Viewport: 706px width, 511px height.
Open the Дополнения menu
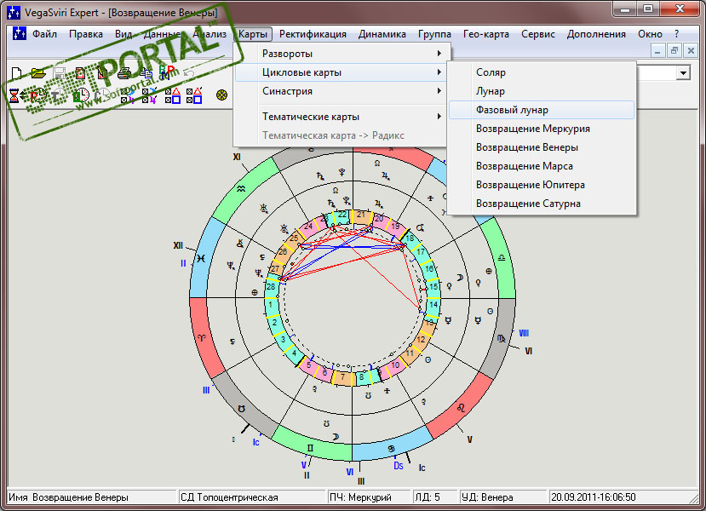[x=596, y=34]
